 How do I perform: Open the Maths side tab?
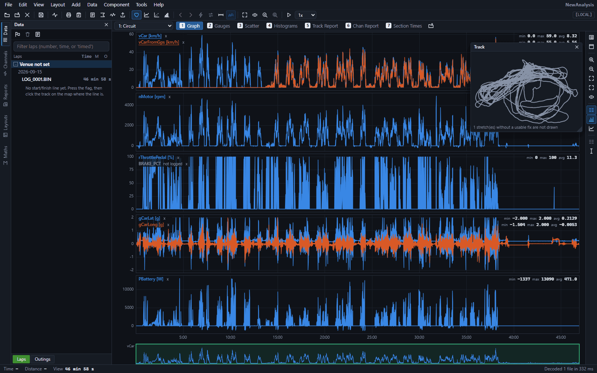click(5, 156)
